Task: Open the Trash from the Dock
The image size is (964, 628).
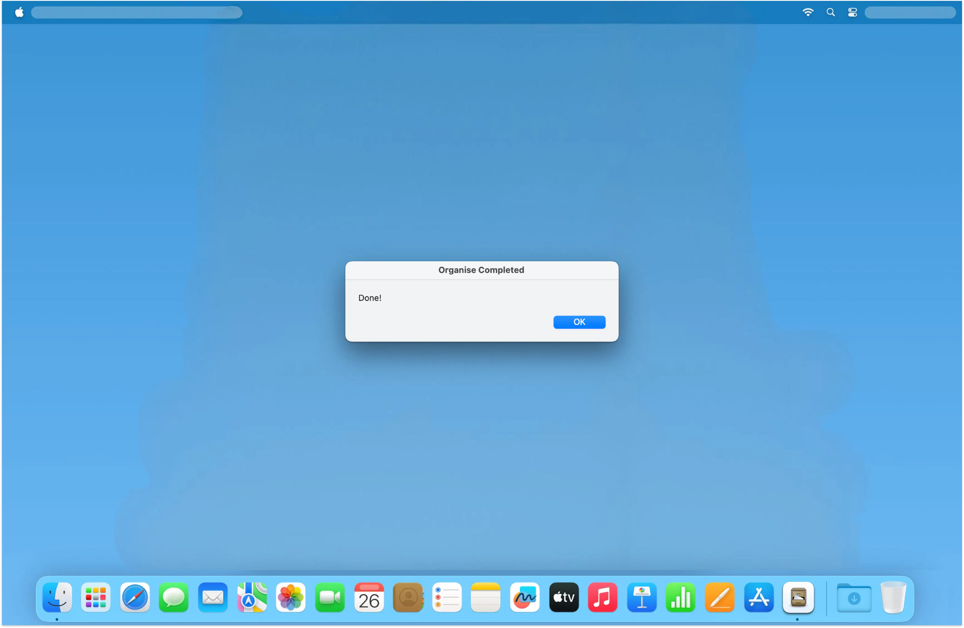Action: point(893,597)
